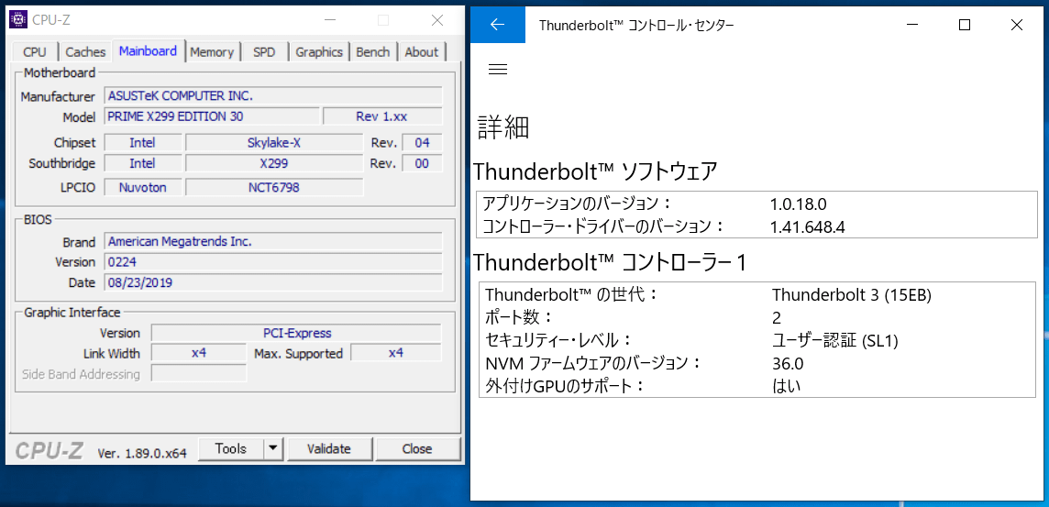The width and height of the screenshot is (1049, 507).
Task: Close the CPU-Z window with X
Action: tap(436, 20)
